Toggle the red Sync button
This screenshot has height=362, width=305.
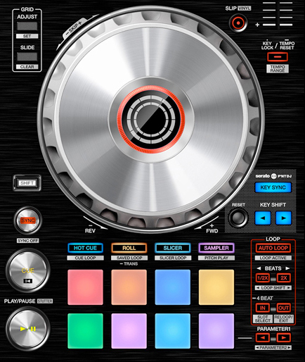[x=28, y=220]
